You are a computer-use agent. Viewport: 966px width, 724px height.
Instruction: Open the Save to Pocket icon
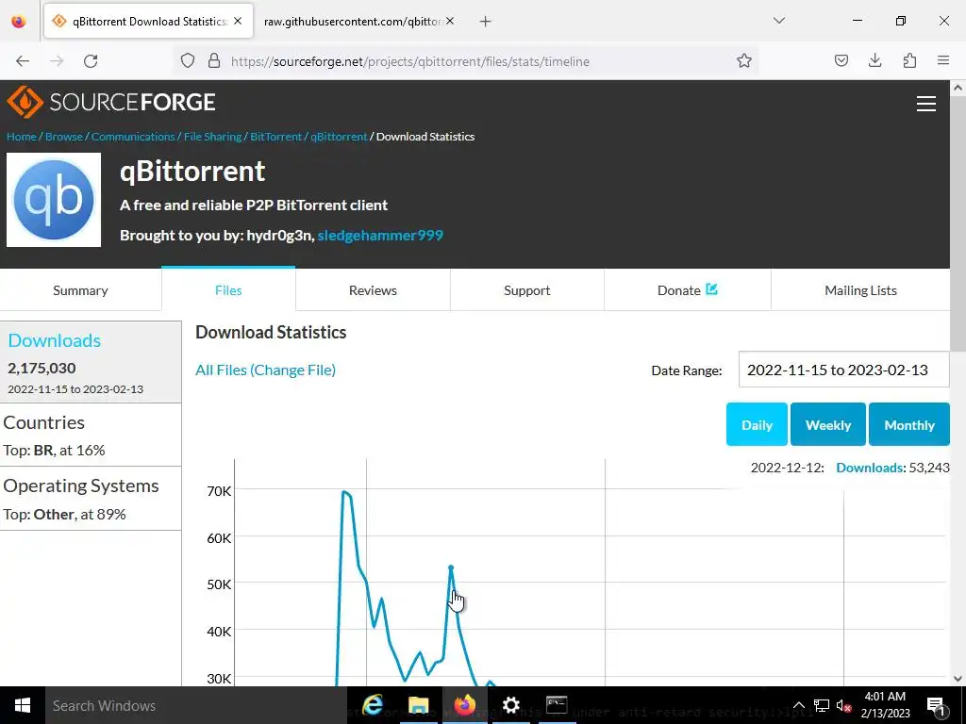pos(841,61)
